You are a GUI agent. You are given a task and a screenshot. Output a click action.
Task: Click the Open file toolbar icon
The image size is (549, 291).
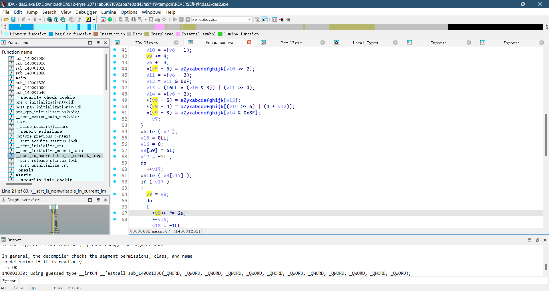[6, 19]
